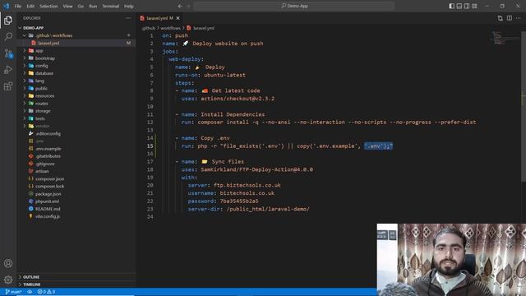Open .gitattributes file in explorer
Screen dimensions: 526x296
coord(76,156)
